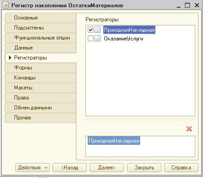Open Справка help button
The image size is (203, 178).
click(181, 168)
